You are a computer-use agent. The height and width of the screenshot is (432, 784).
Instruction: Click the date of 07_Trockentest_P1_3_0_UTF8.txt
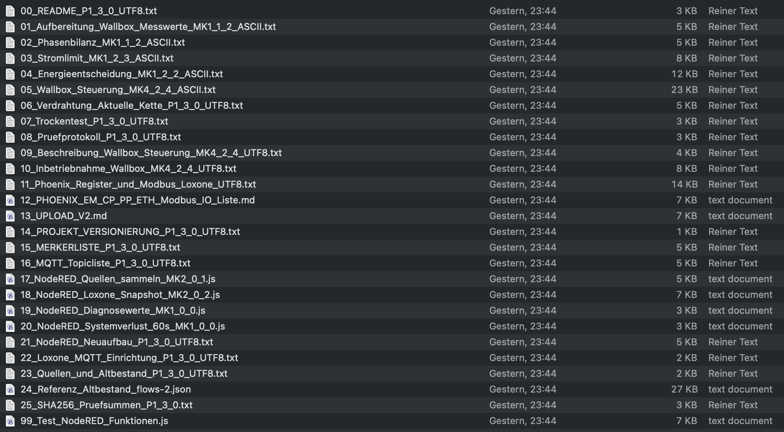pos(523,121)
